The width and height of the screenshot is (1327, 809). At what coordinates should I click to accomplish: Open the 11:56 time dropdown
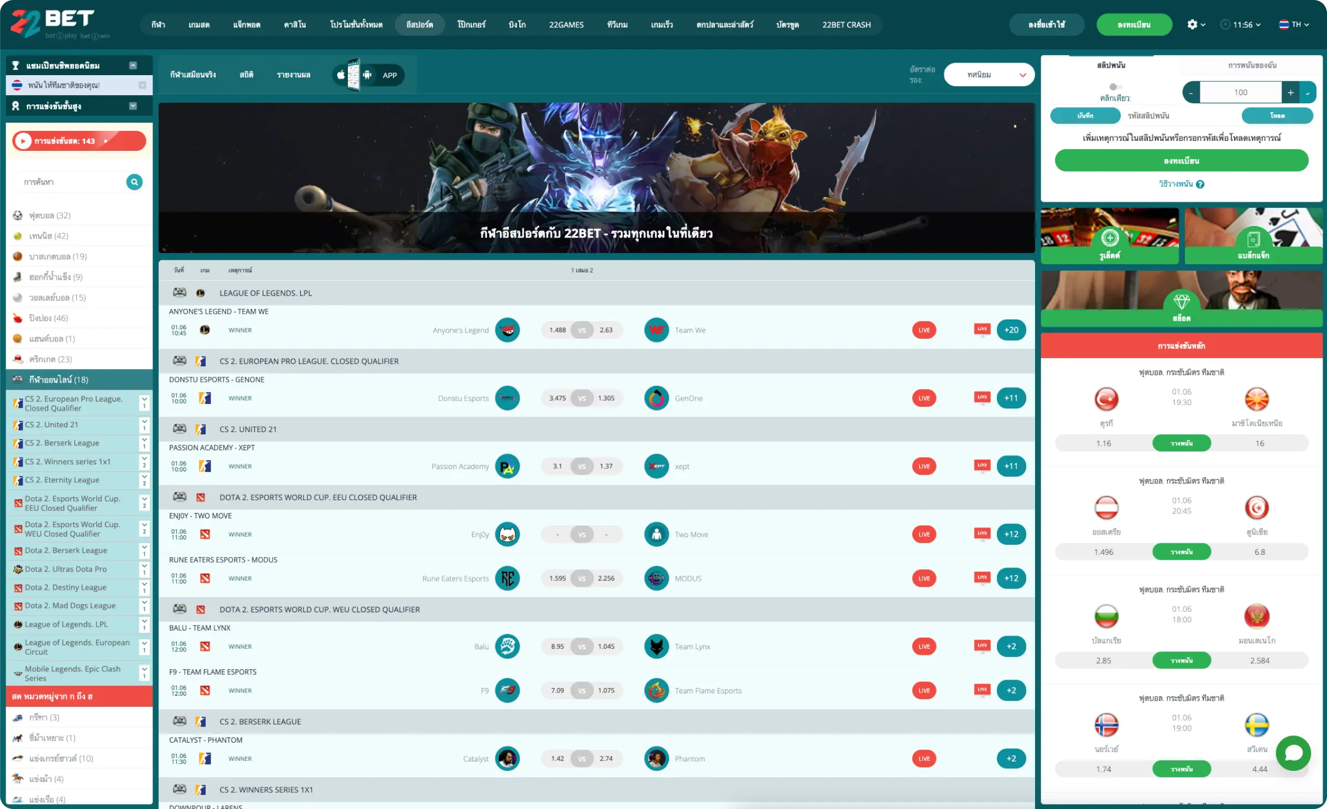tap(1241, 24)
